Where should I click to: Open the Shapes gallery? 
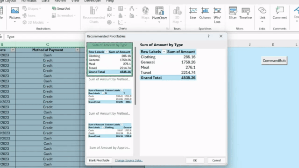point(32,8)
